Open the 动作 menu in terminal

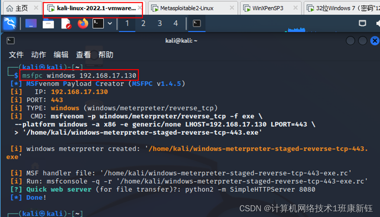[x=39, y=55]
